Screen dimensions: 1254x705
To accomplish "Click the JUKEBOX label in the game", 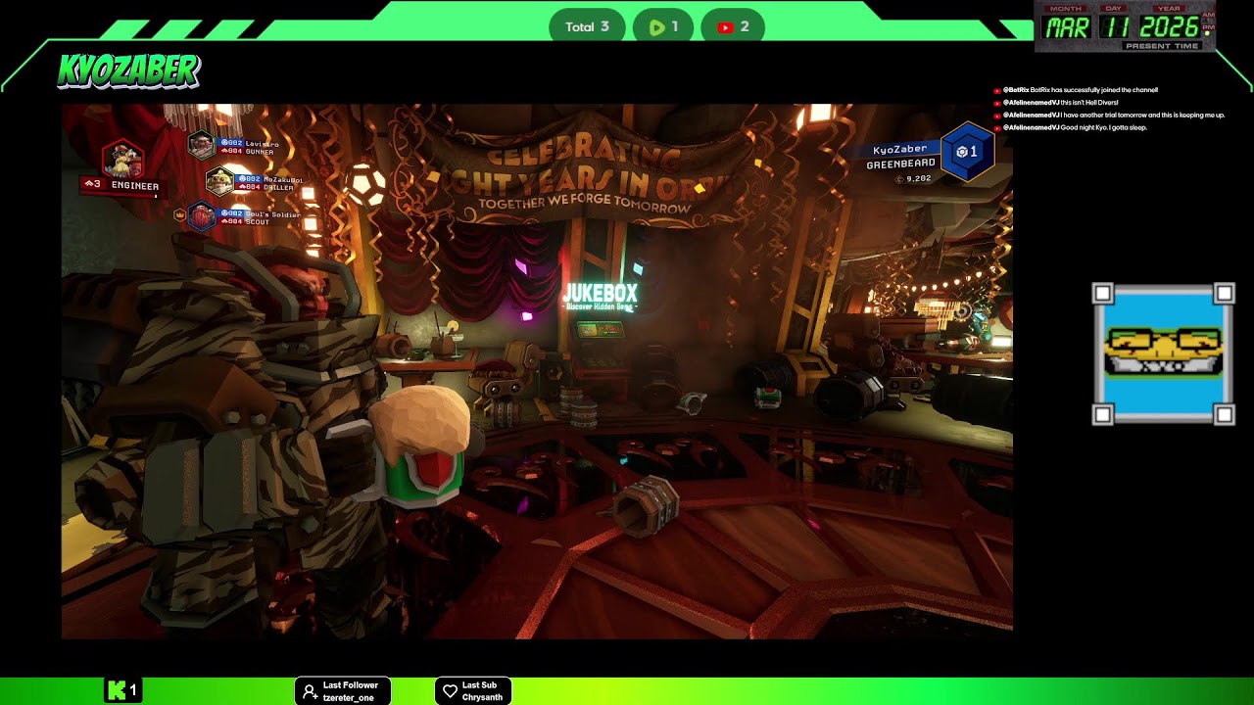I will point(600,293).
